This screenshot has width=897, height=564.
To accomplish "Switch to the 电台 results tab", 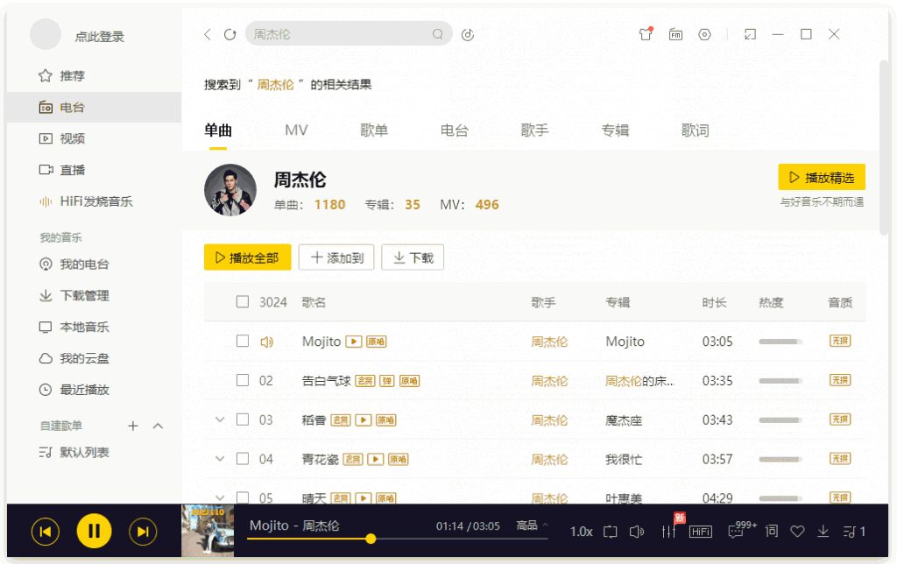I will [455, 130].
